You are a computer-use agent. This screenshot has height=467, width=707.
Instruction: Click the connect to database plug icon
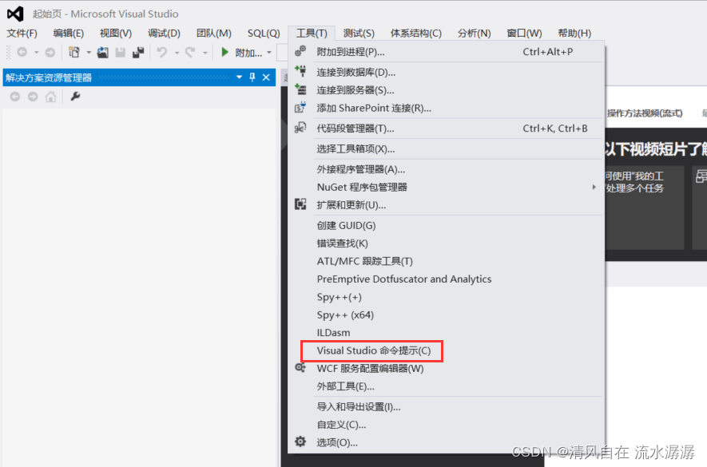pyautogui.click(x=300, y=71)
